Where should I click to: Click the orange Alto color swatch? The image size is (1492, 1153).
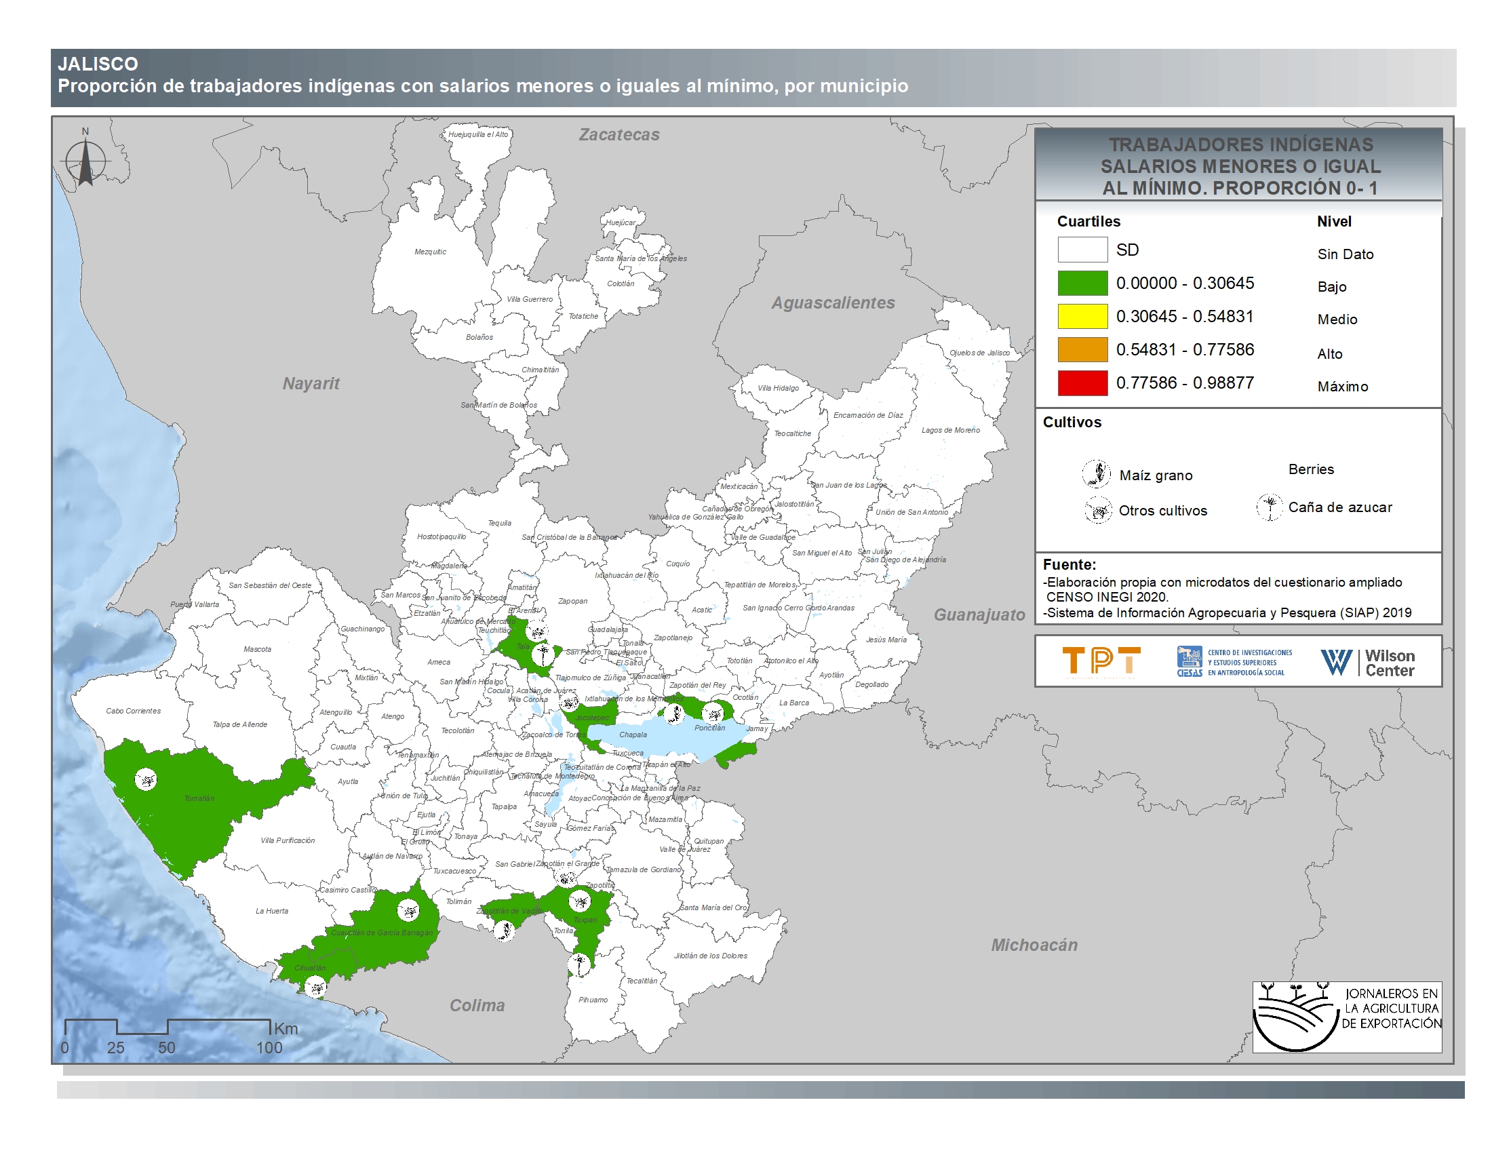click(x=1082, y=349)
